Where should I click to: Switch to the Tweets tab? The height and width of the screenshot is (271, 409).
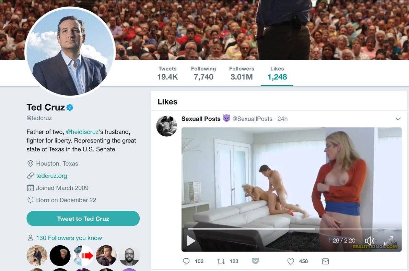[167, 73]
